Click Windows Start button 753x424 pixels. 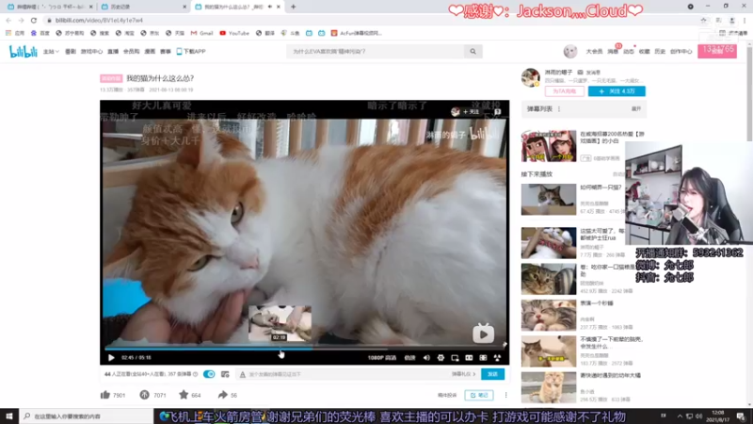[9, 416]
